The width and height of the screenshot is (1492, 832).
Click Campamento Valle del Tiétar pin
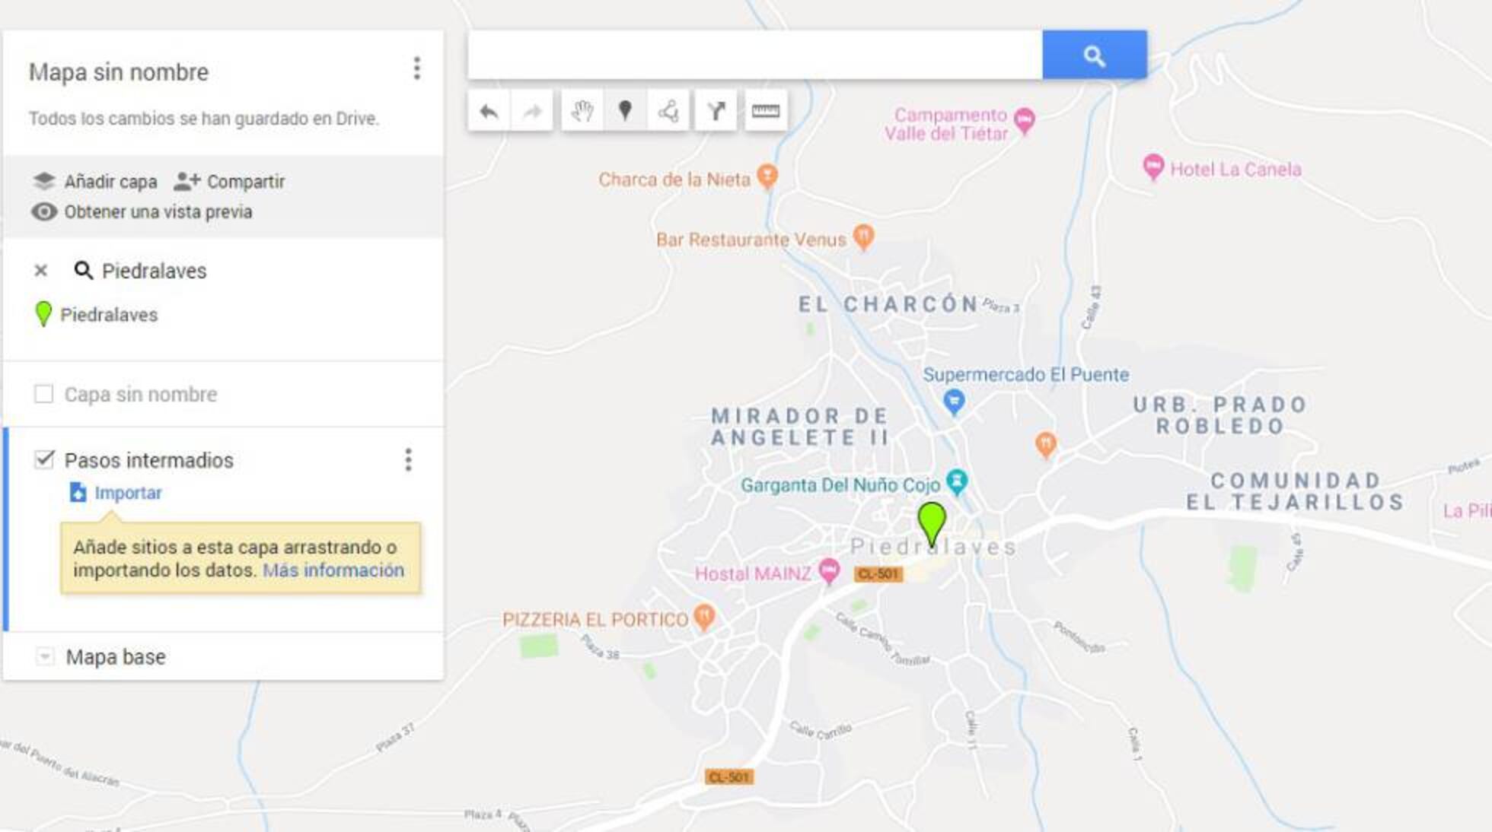coord(1025,120)
